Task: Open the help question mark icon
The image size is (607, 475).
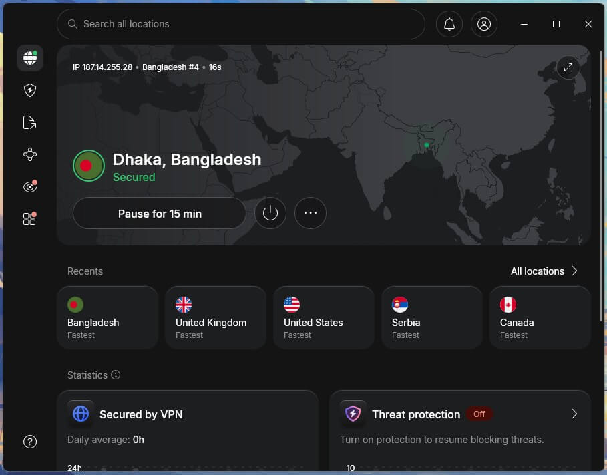Action: pos(30,442)
